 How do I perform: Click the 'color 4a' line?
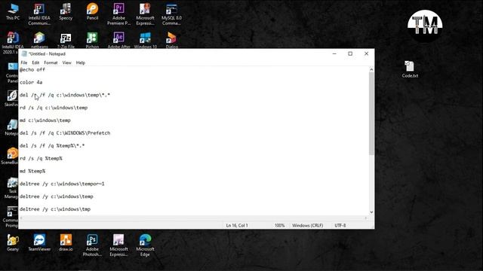(31, 82)
